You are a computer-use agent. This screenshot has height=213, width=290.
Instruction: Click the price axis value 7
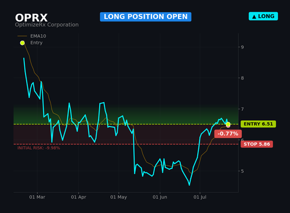[242, 109]
